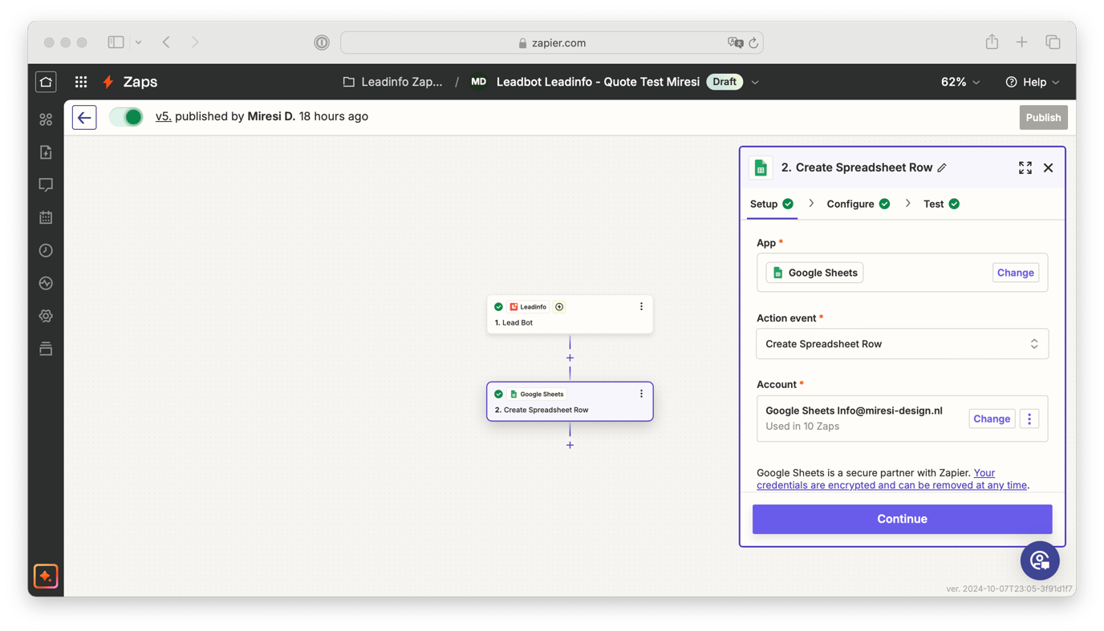Click the green status check on the Leadinfo step

pos(499,306)
